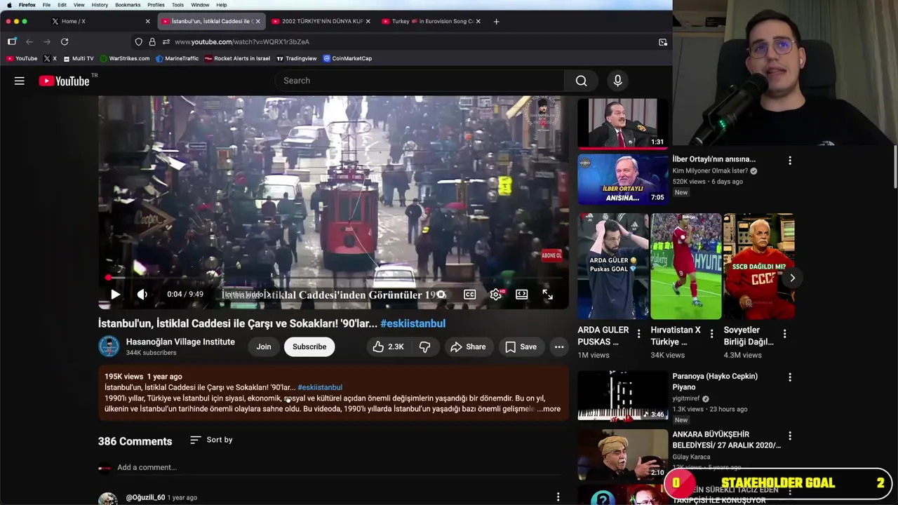The image size is (898, 505).
Task: Open options for İlber Ortaylı'nın anısına video
Action: 790,161
